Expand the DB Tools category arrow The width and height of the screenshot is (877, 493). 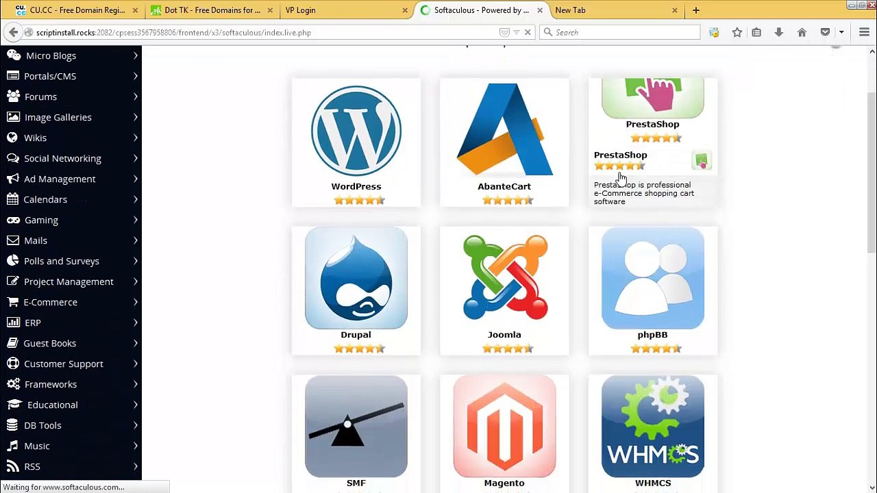pos(135,425)
